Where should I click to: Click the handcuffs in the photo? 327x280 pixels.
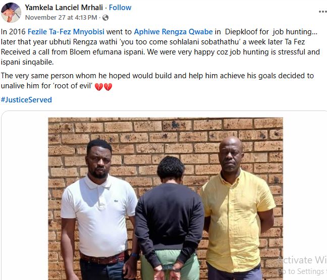170,269
